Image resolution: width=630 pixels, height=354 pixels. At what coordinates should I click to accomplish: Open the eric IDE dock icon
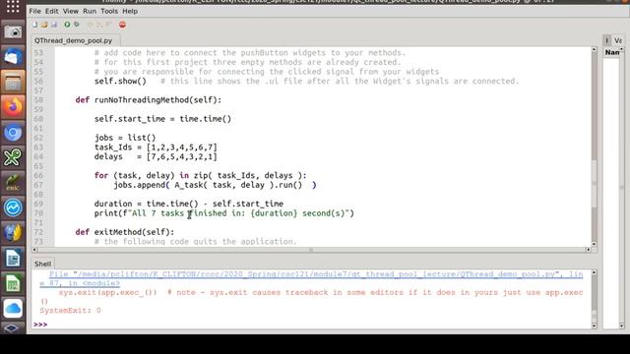pyautogui.click(x=13, y=183)
